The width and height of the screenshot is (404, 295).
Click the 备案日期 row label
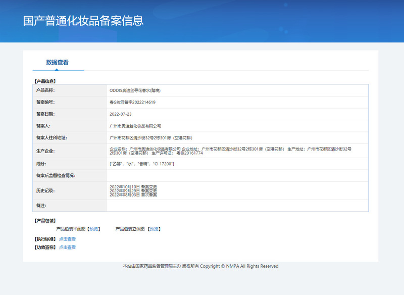coord(45,114)
